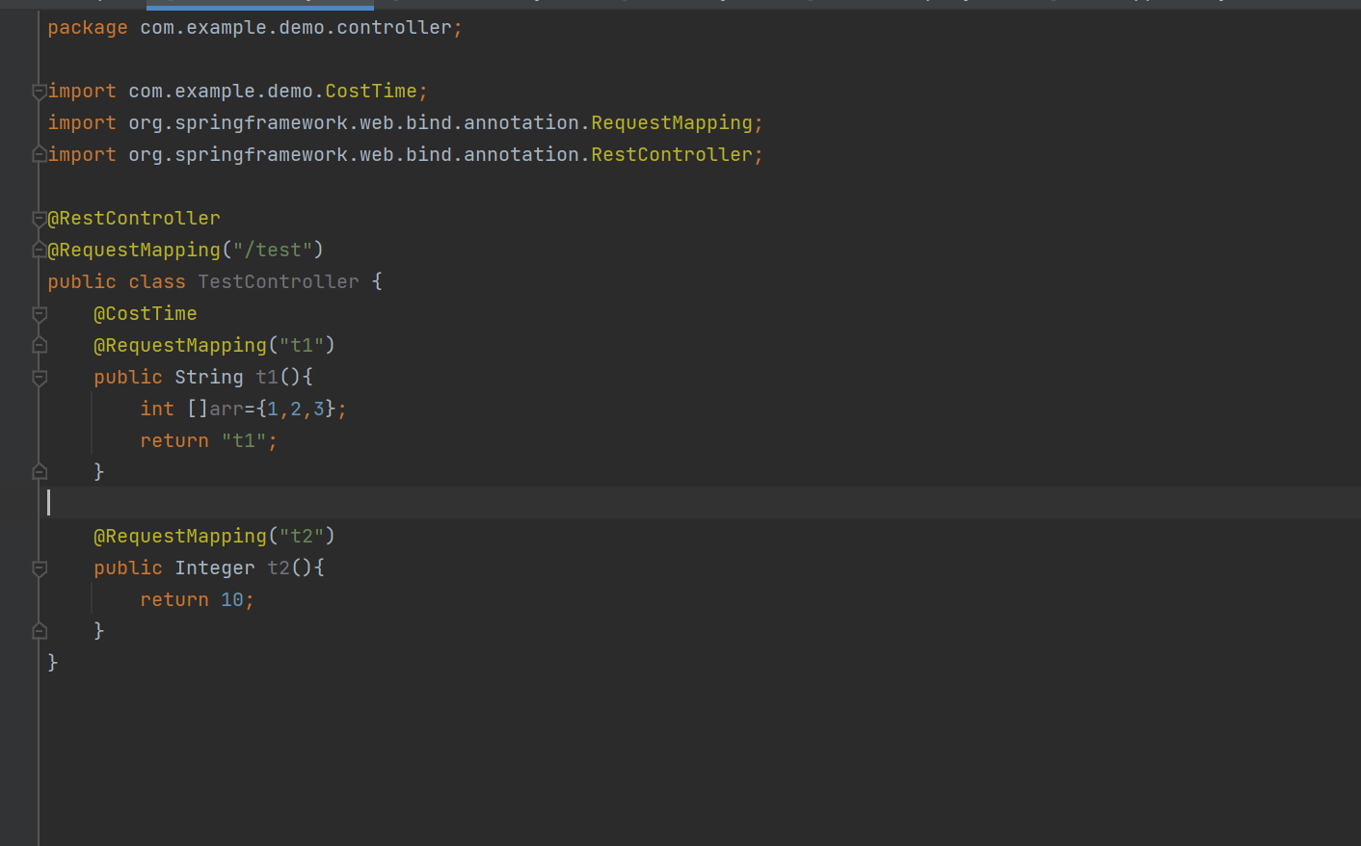Click fold end marker at t1 closing brace
The height and width of the screenshot is (846, 1361).
(x=40, y=471)
